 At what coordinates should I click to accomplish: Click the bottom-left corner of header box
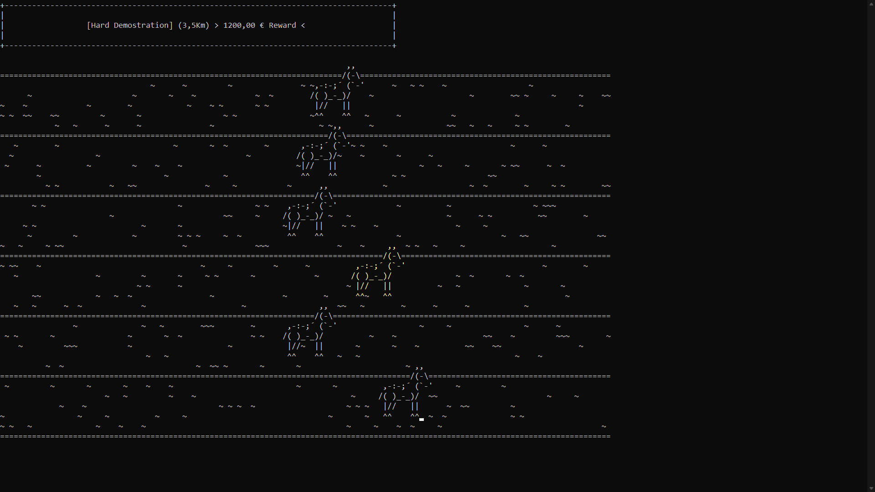pos(2,46)
